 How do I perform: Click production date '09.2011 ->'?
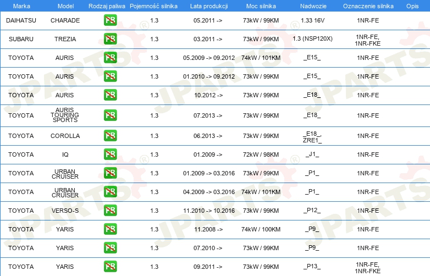click(208, 267)
